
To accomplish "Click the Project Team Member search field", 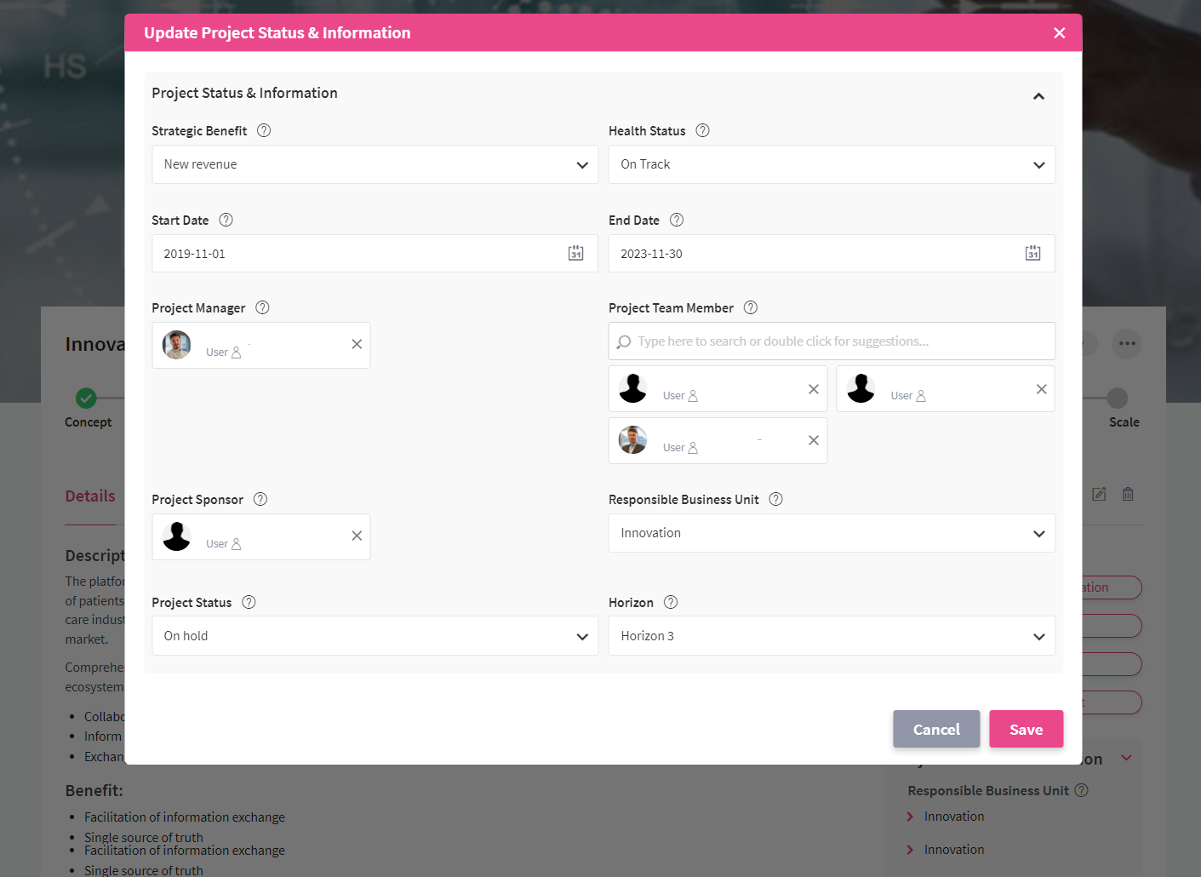I will (831, 341).
